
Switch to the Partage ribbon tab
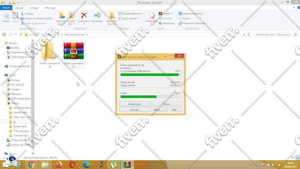34,8
